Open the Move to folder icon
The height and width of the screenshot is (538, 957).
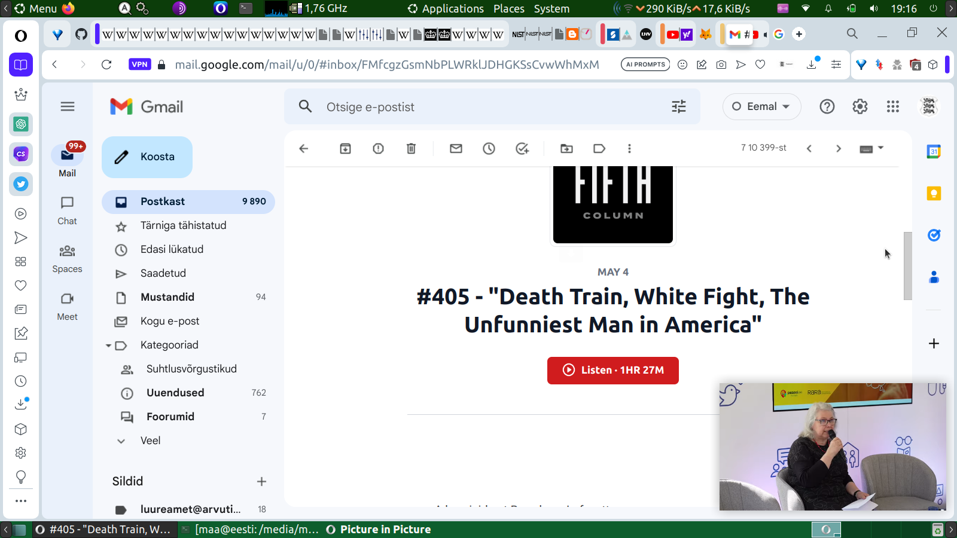pos(566,148)
